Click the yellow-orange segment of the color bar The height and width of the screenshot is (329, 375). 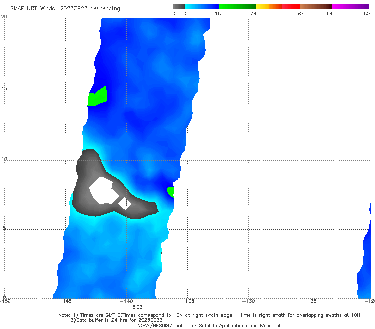(269, 6)
